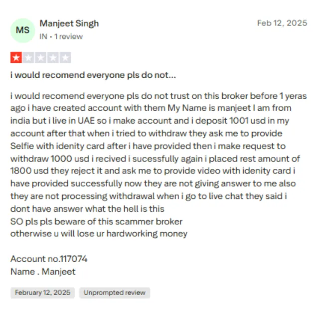Click the red first star rating
The image size is (316, 315).
point(16,58)
